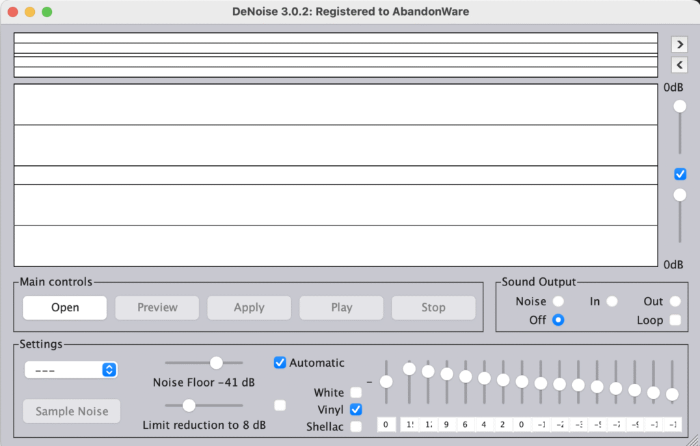Screen dimensions: 700x446
Task: Click the Limit reduction to 8 dB slider
Action: pyautogui.click(x=204, y=406)
